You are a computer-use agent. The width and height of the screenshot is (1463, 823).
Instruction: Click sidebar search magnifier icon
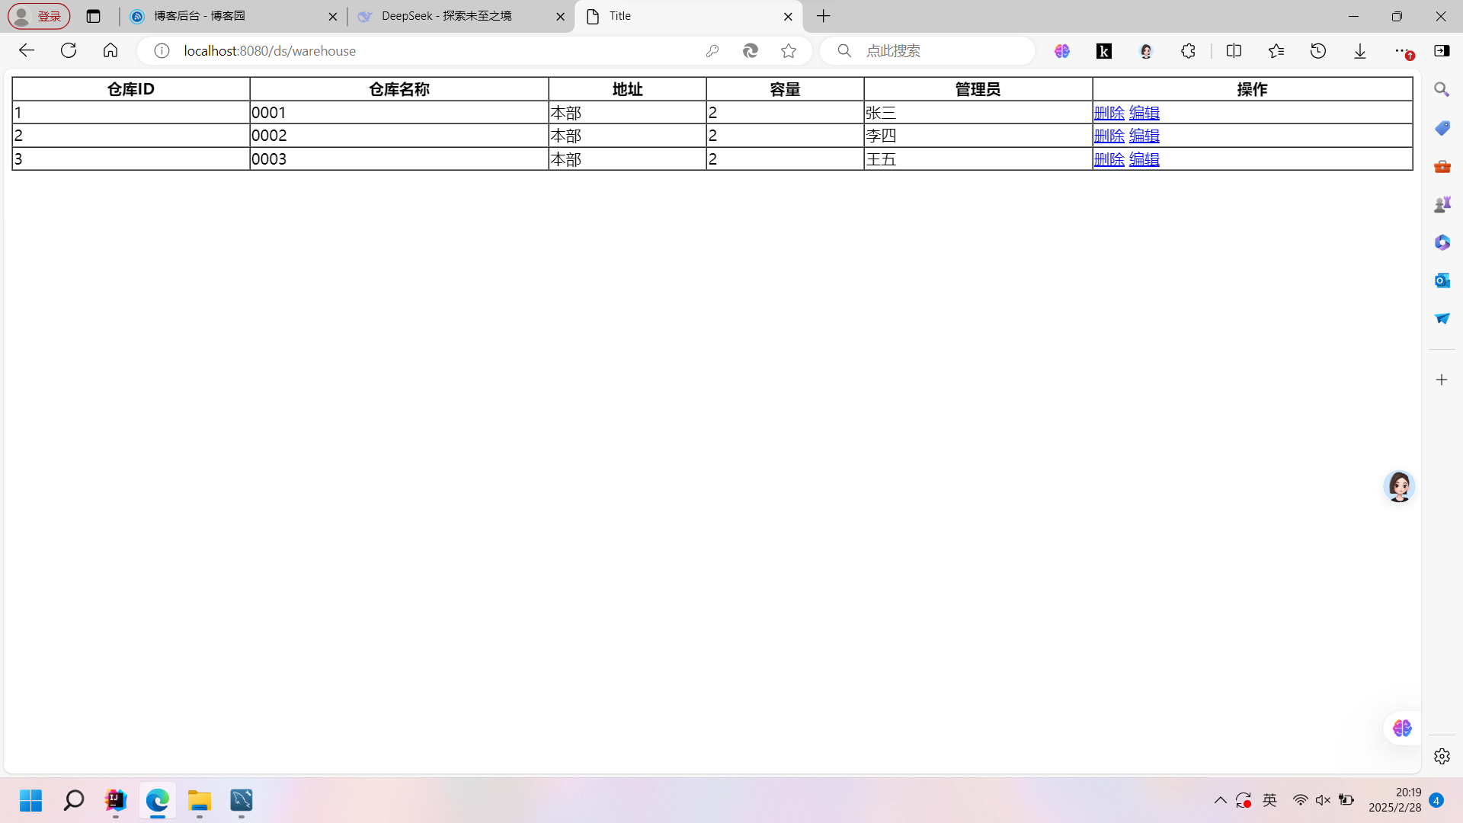[x=1442, y=90]
